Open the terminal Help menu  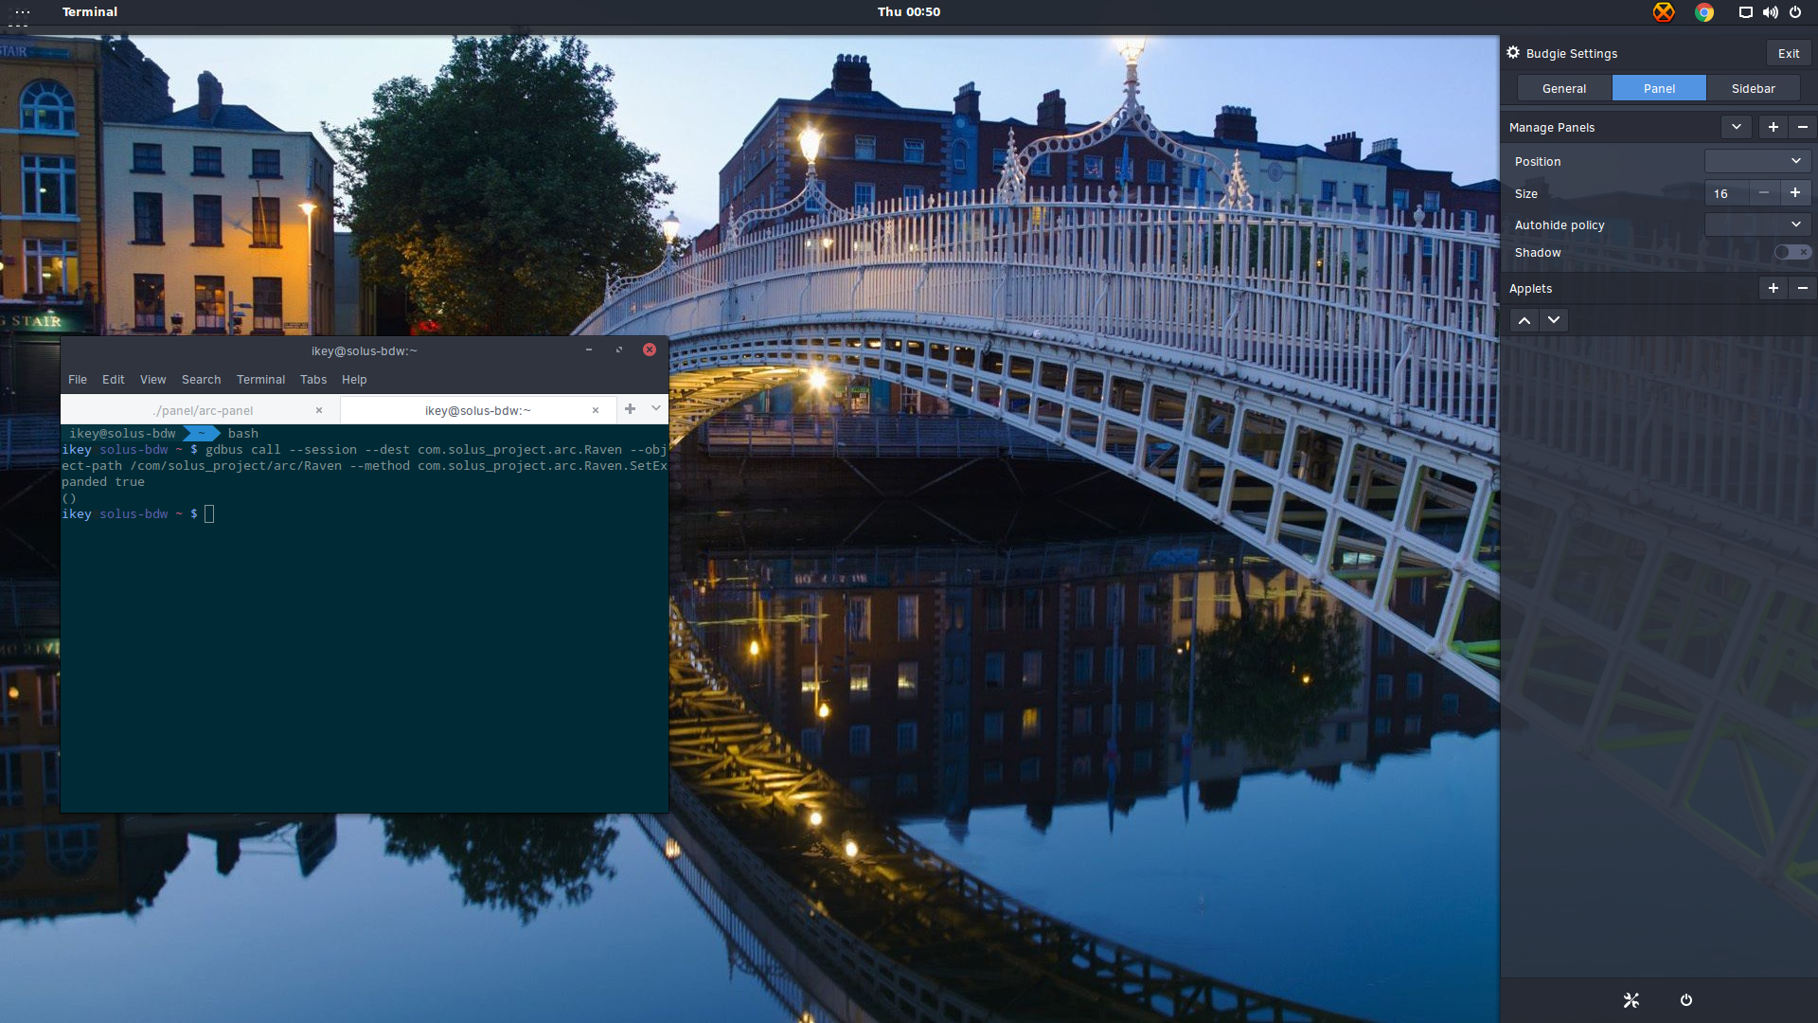(354, 379)
